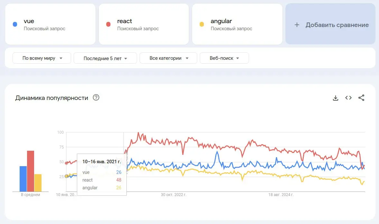
Task: Expand the Последние 5 лет time range selector
Action: tap(105, 58)
